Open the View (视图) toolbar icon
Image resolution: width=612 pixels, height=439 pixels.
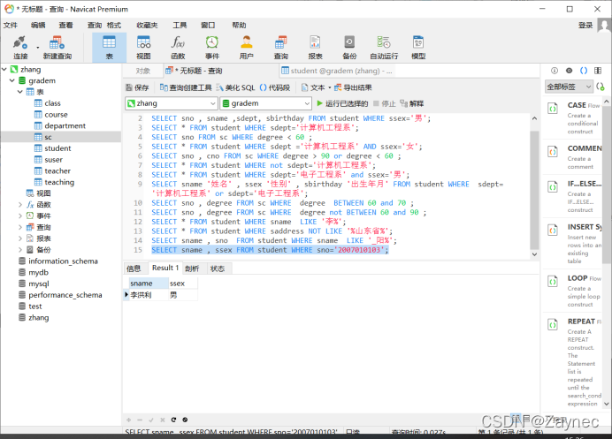[x=143, y=47]
